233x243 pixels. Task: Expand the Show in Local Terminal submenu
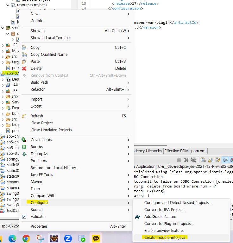tap(128, 38)
